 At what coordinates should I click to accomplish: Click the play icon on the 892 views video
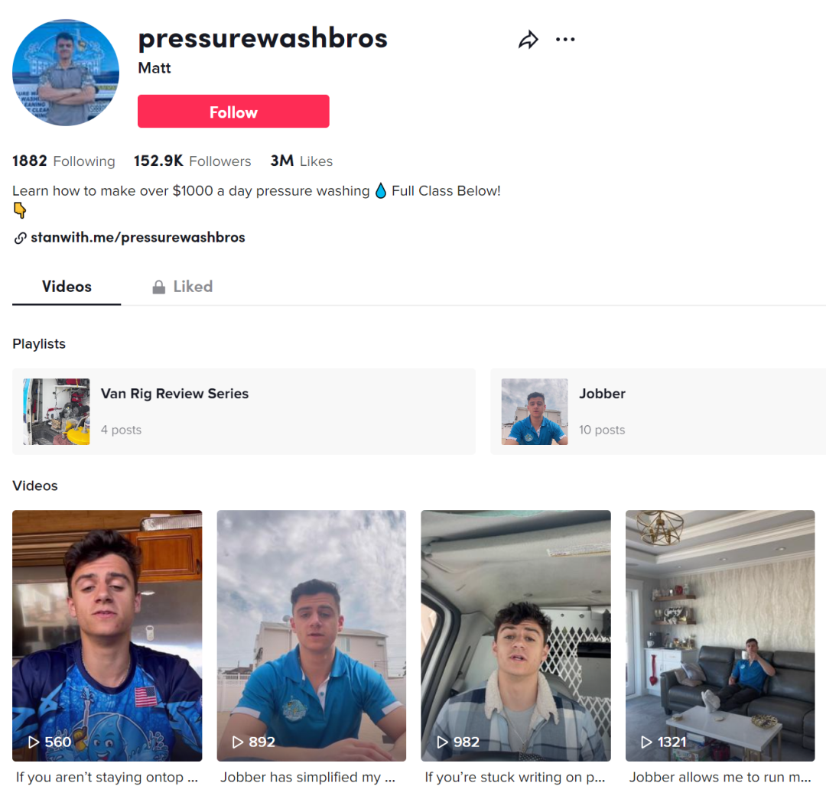[x=238, y=742]
